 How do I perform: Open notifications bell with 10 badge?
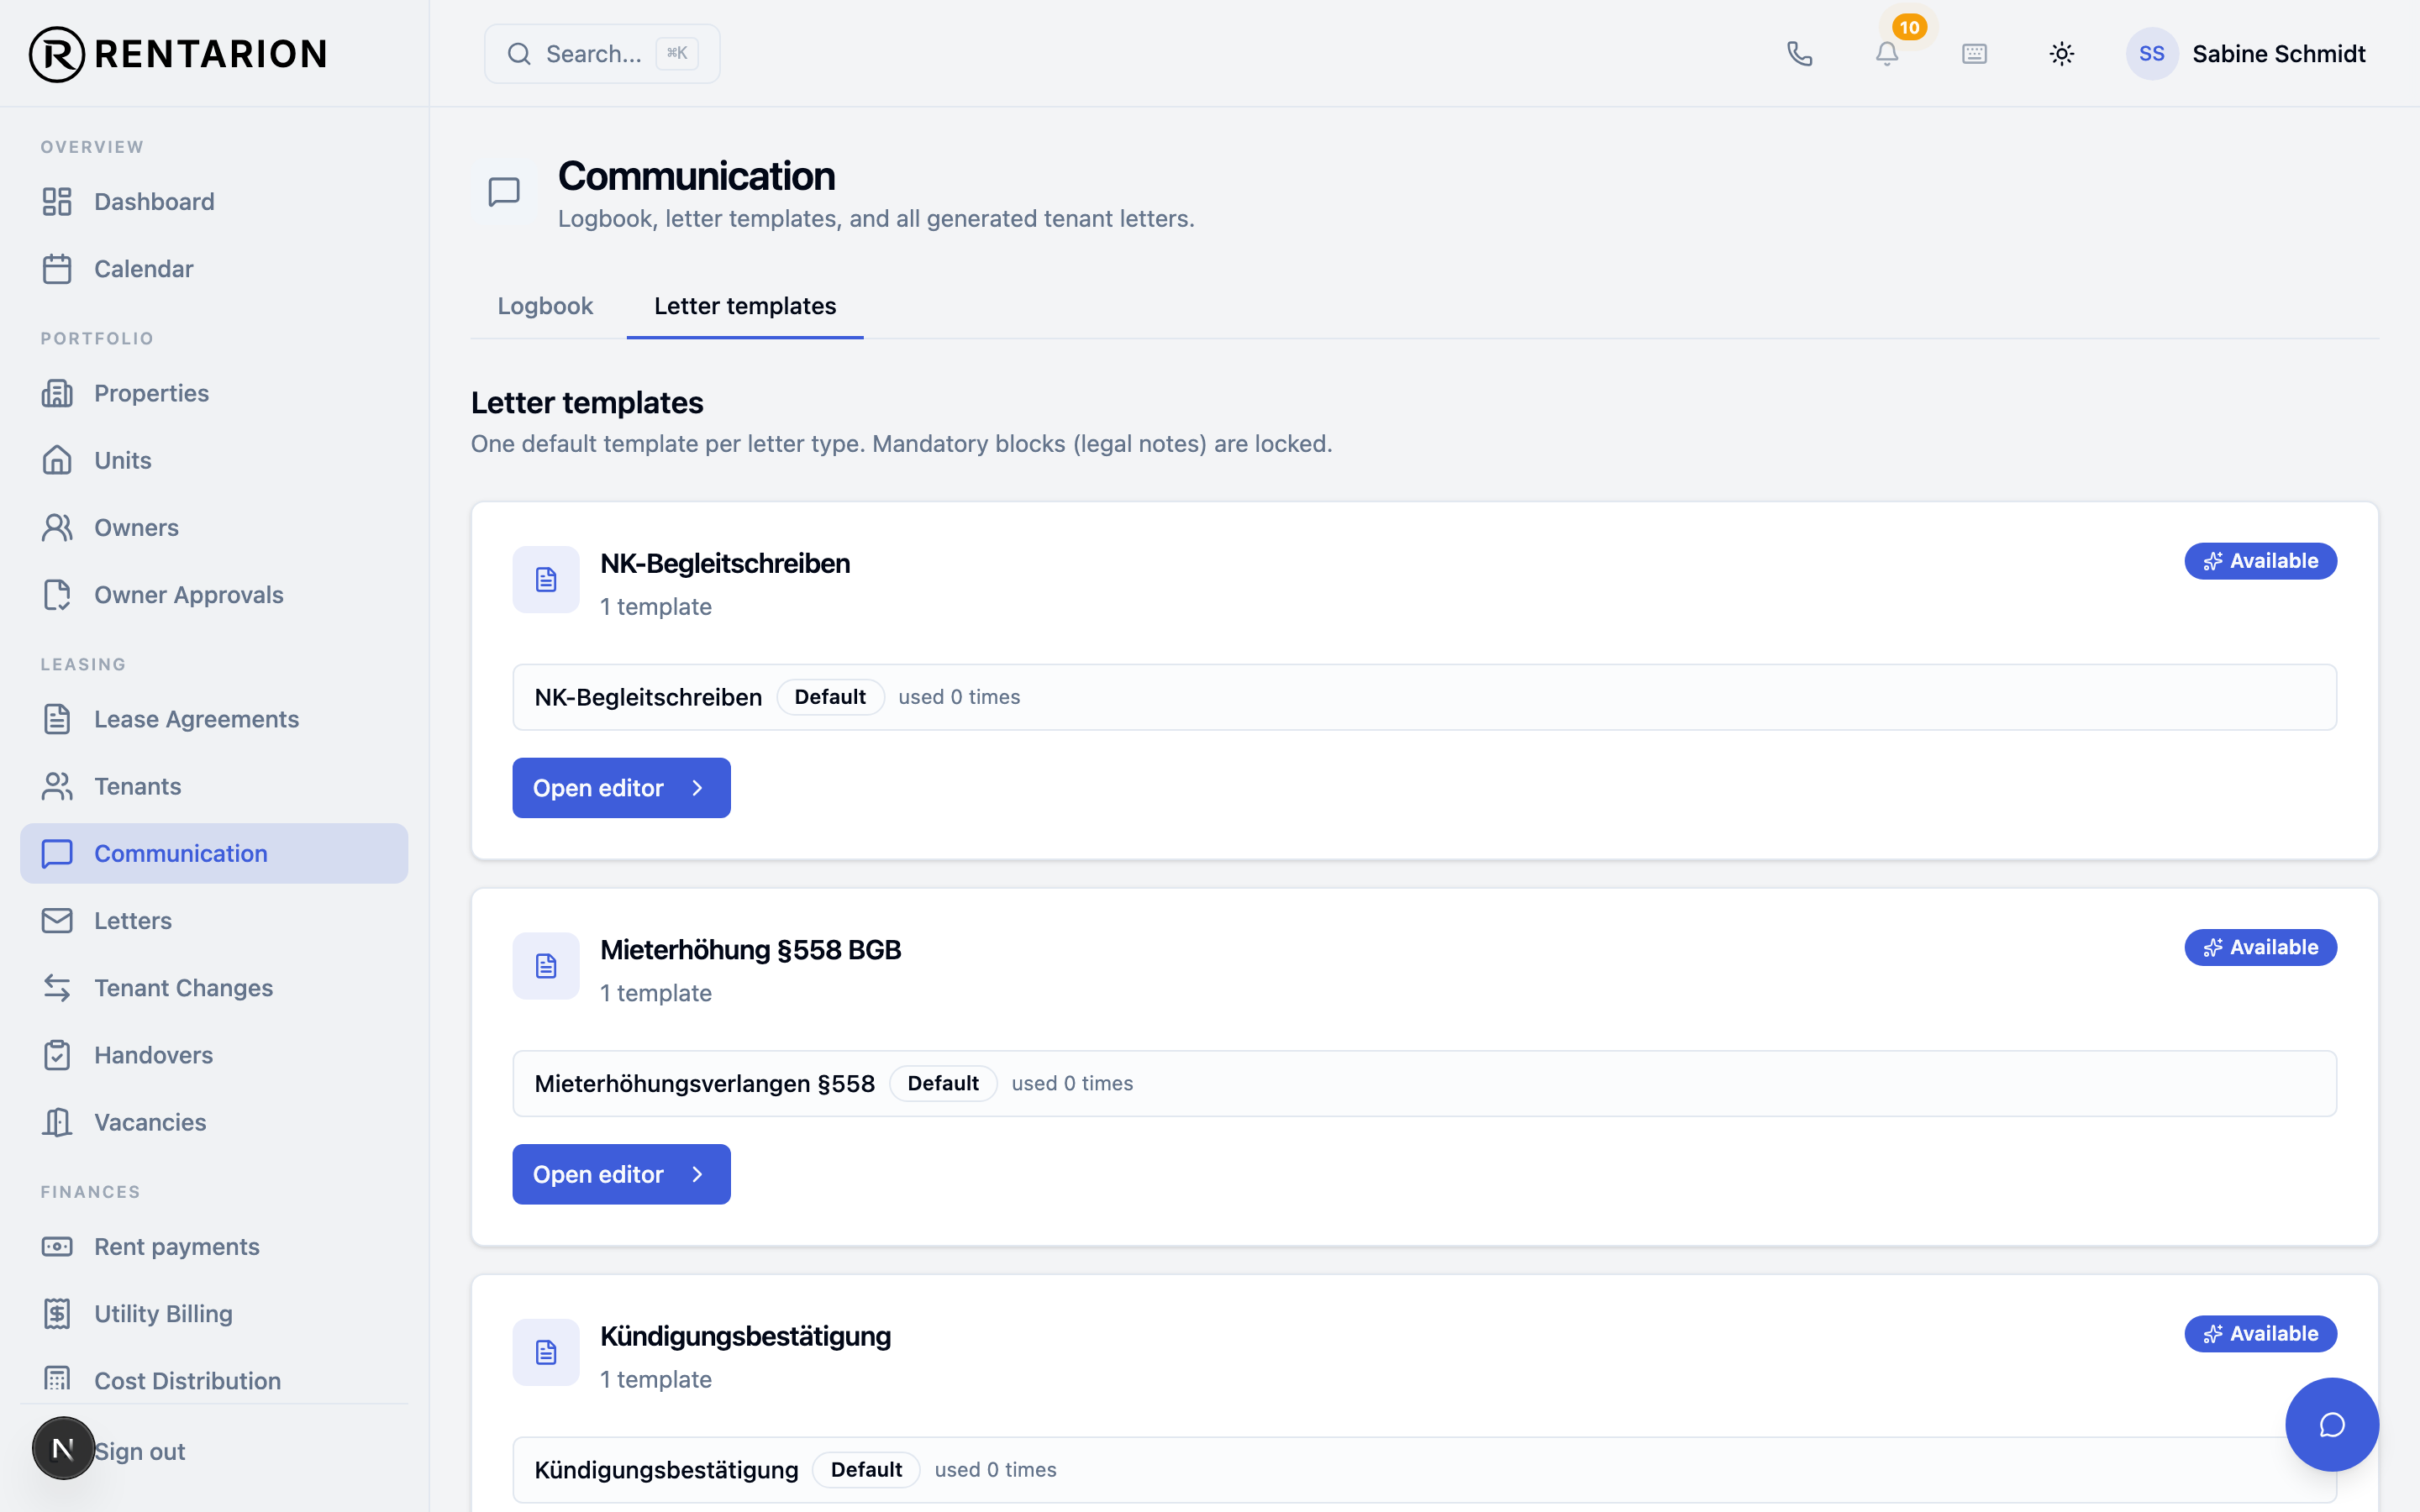tap(1887, 54)
